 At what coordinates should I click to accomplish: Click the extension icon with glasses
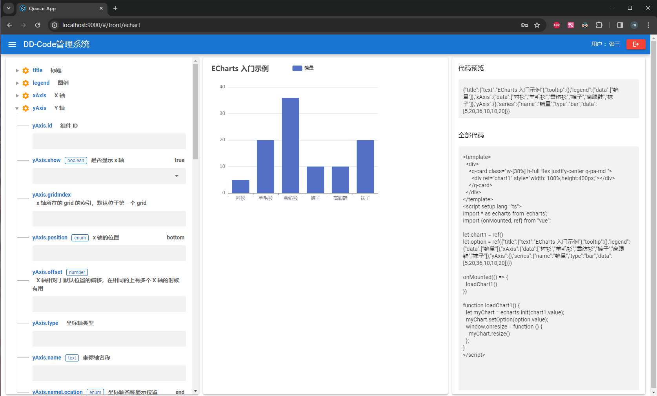pyautogui.click(x=585, y=25)
